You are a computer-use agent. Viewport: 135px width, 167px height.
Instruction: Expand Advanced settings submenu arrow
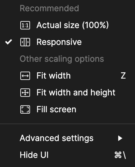[x=120, y=138]
